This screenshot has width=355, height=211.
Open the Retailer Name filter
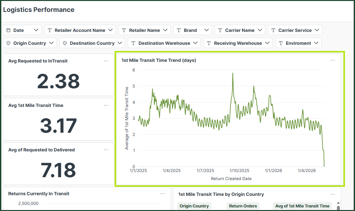tap(145, 30)
